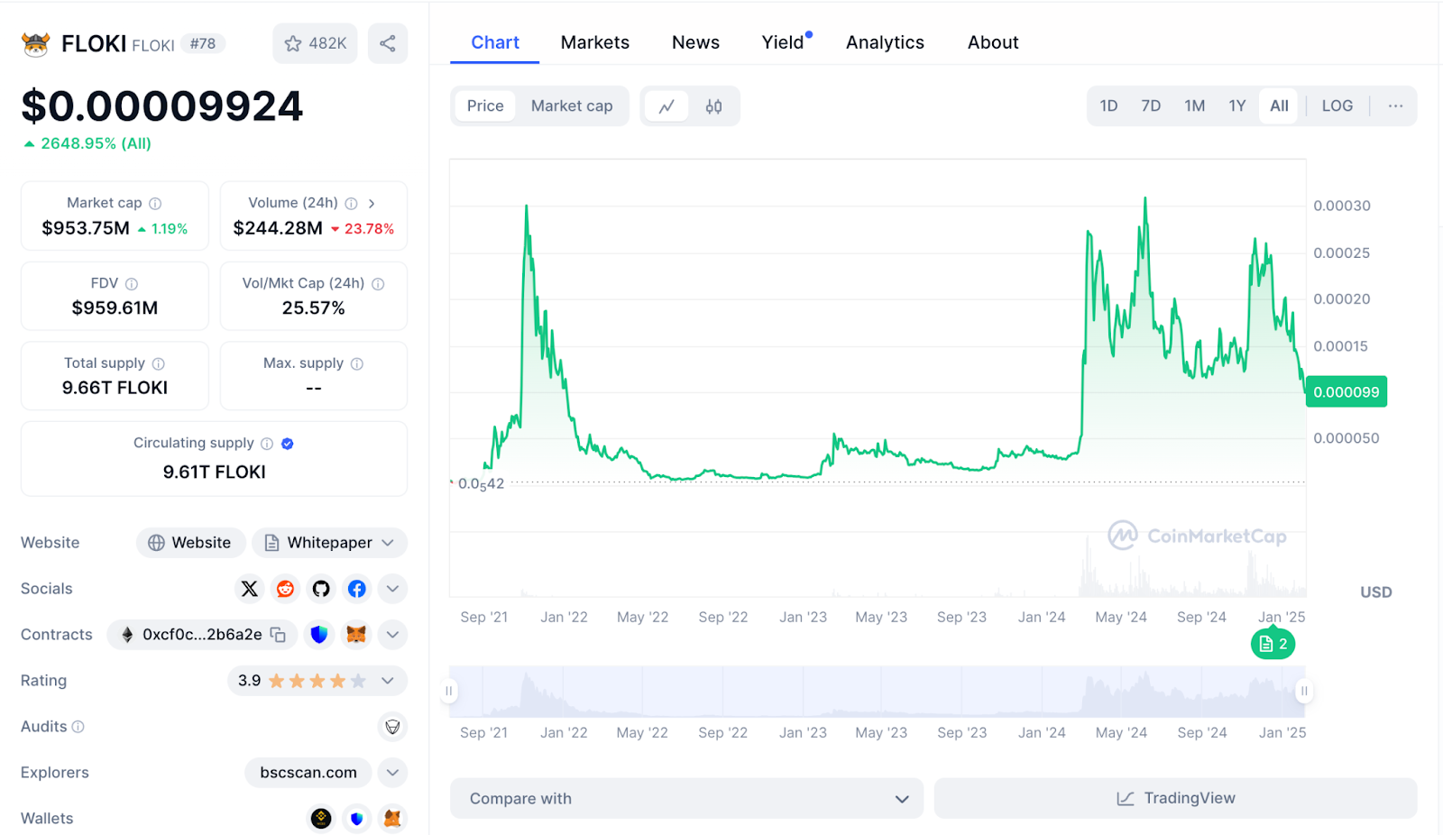Open the News tab
The height and width of the screenshot is (835, 1443).
coord(695,42)
